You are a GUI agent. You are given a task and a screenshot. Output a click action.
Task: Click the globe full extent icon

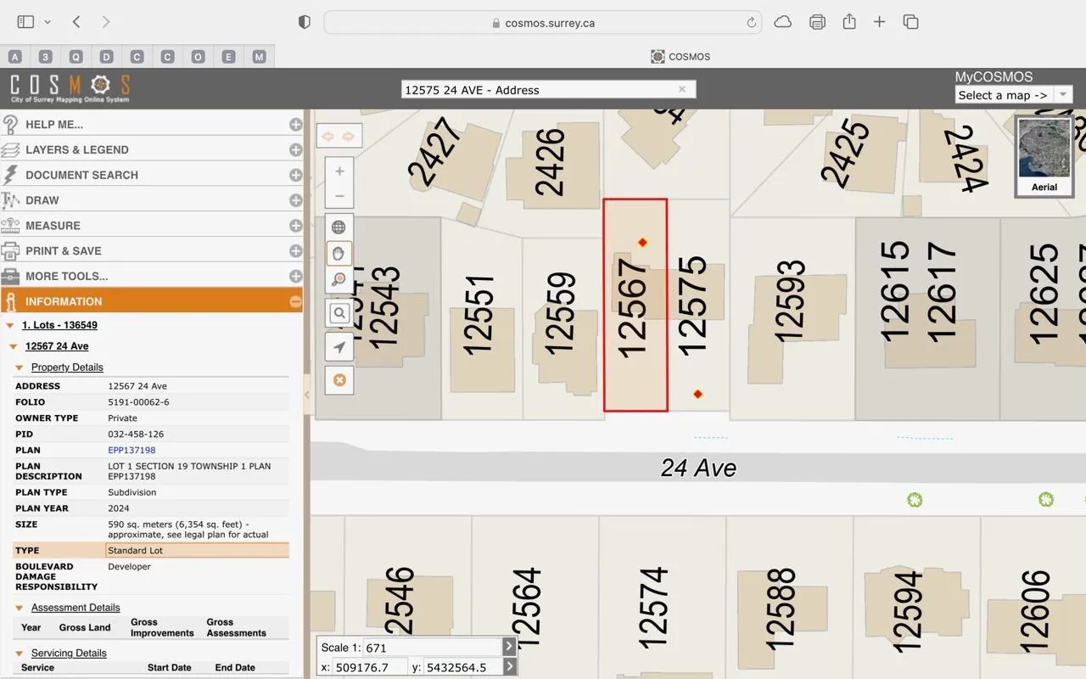click(x=339, y=227)
